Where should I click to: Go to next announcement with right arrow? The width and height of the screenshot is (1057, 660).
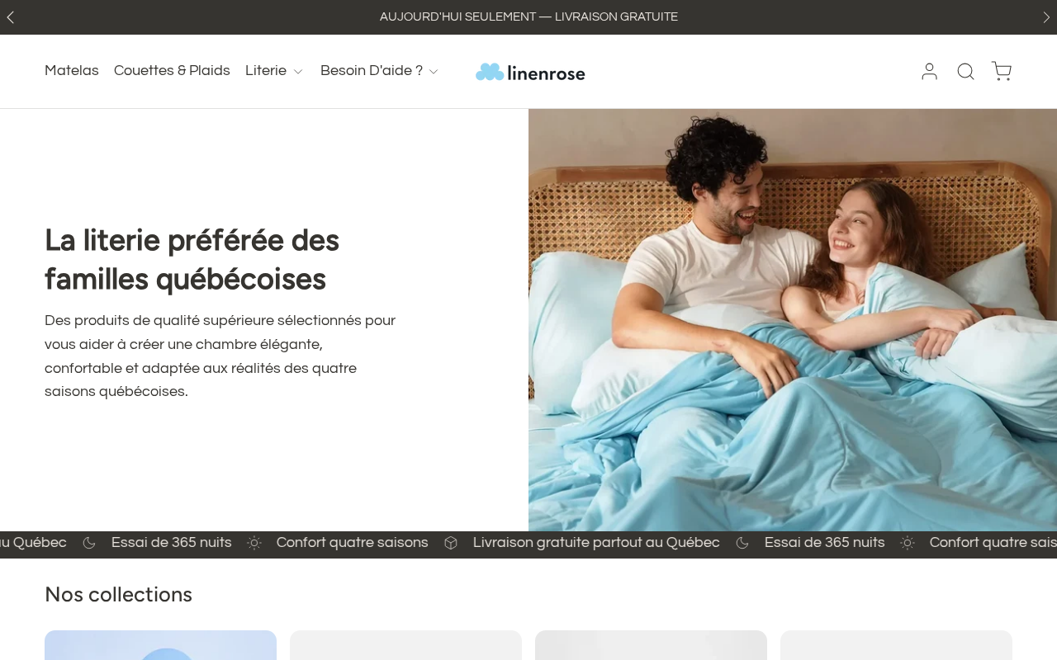tap(1046, 17)
